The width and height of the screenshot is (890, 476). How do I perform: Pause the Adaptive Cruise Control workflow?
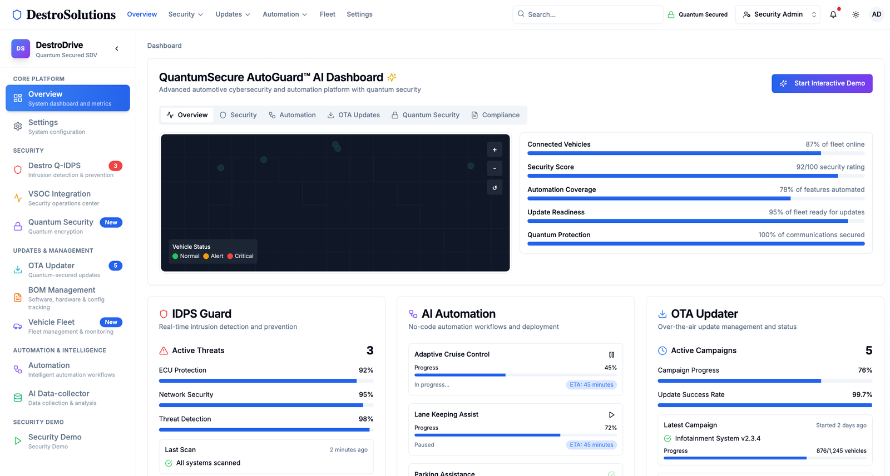611,354
